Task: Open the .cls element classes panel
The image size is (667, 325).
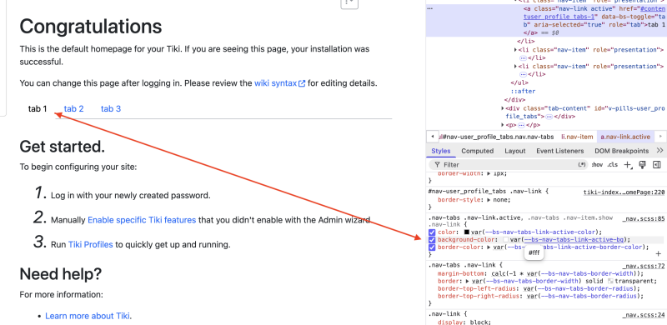Action: (613, 165)
